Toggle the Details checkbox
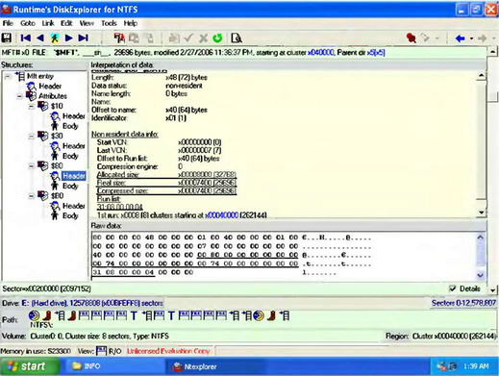This screenshot has width=499, height=376. click(x=453, y=288)
